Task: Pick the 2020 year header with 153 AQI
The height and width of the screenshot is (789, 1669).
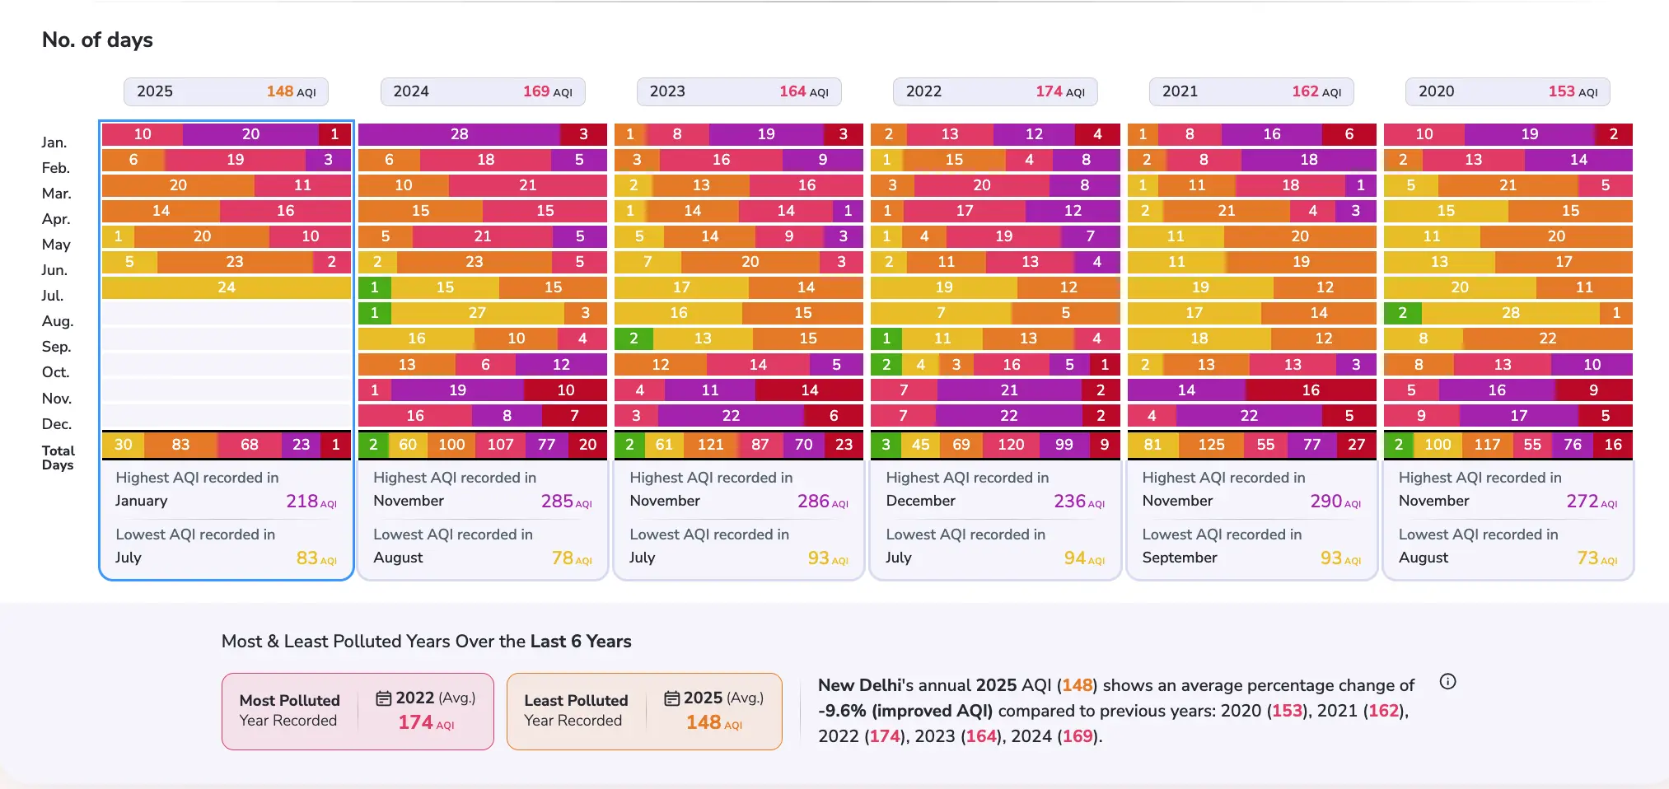Action: (x=1507, y=91)
